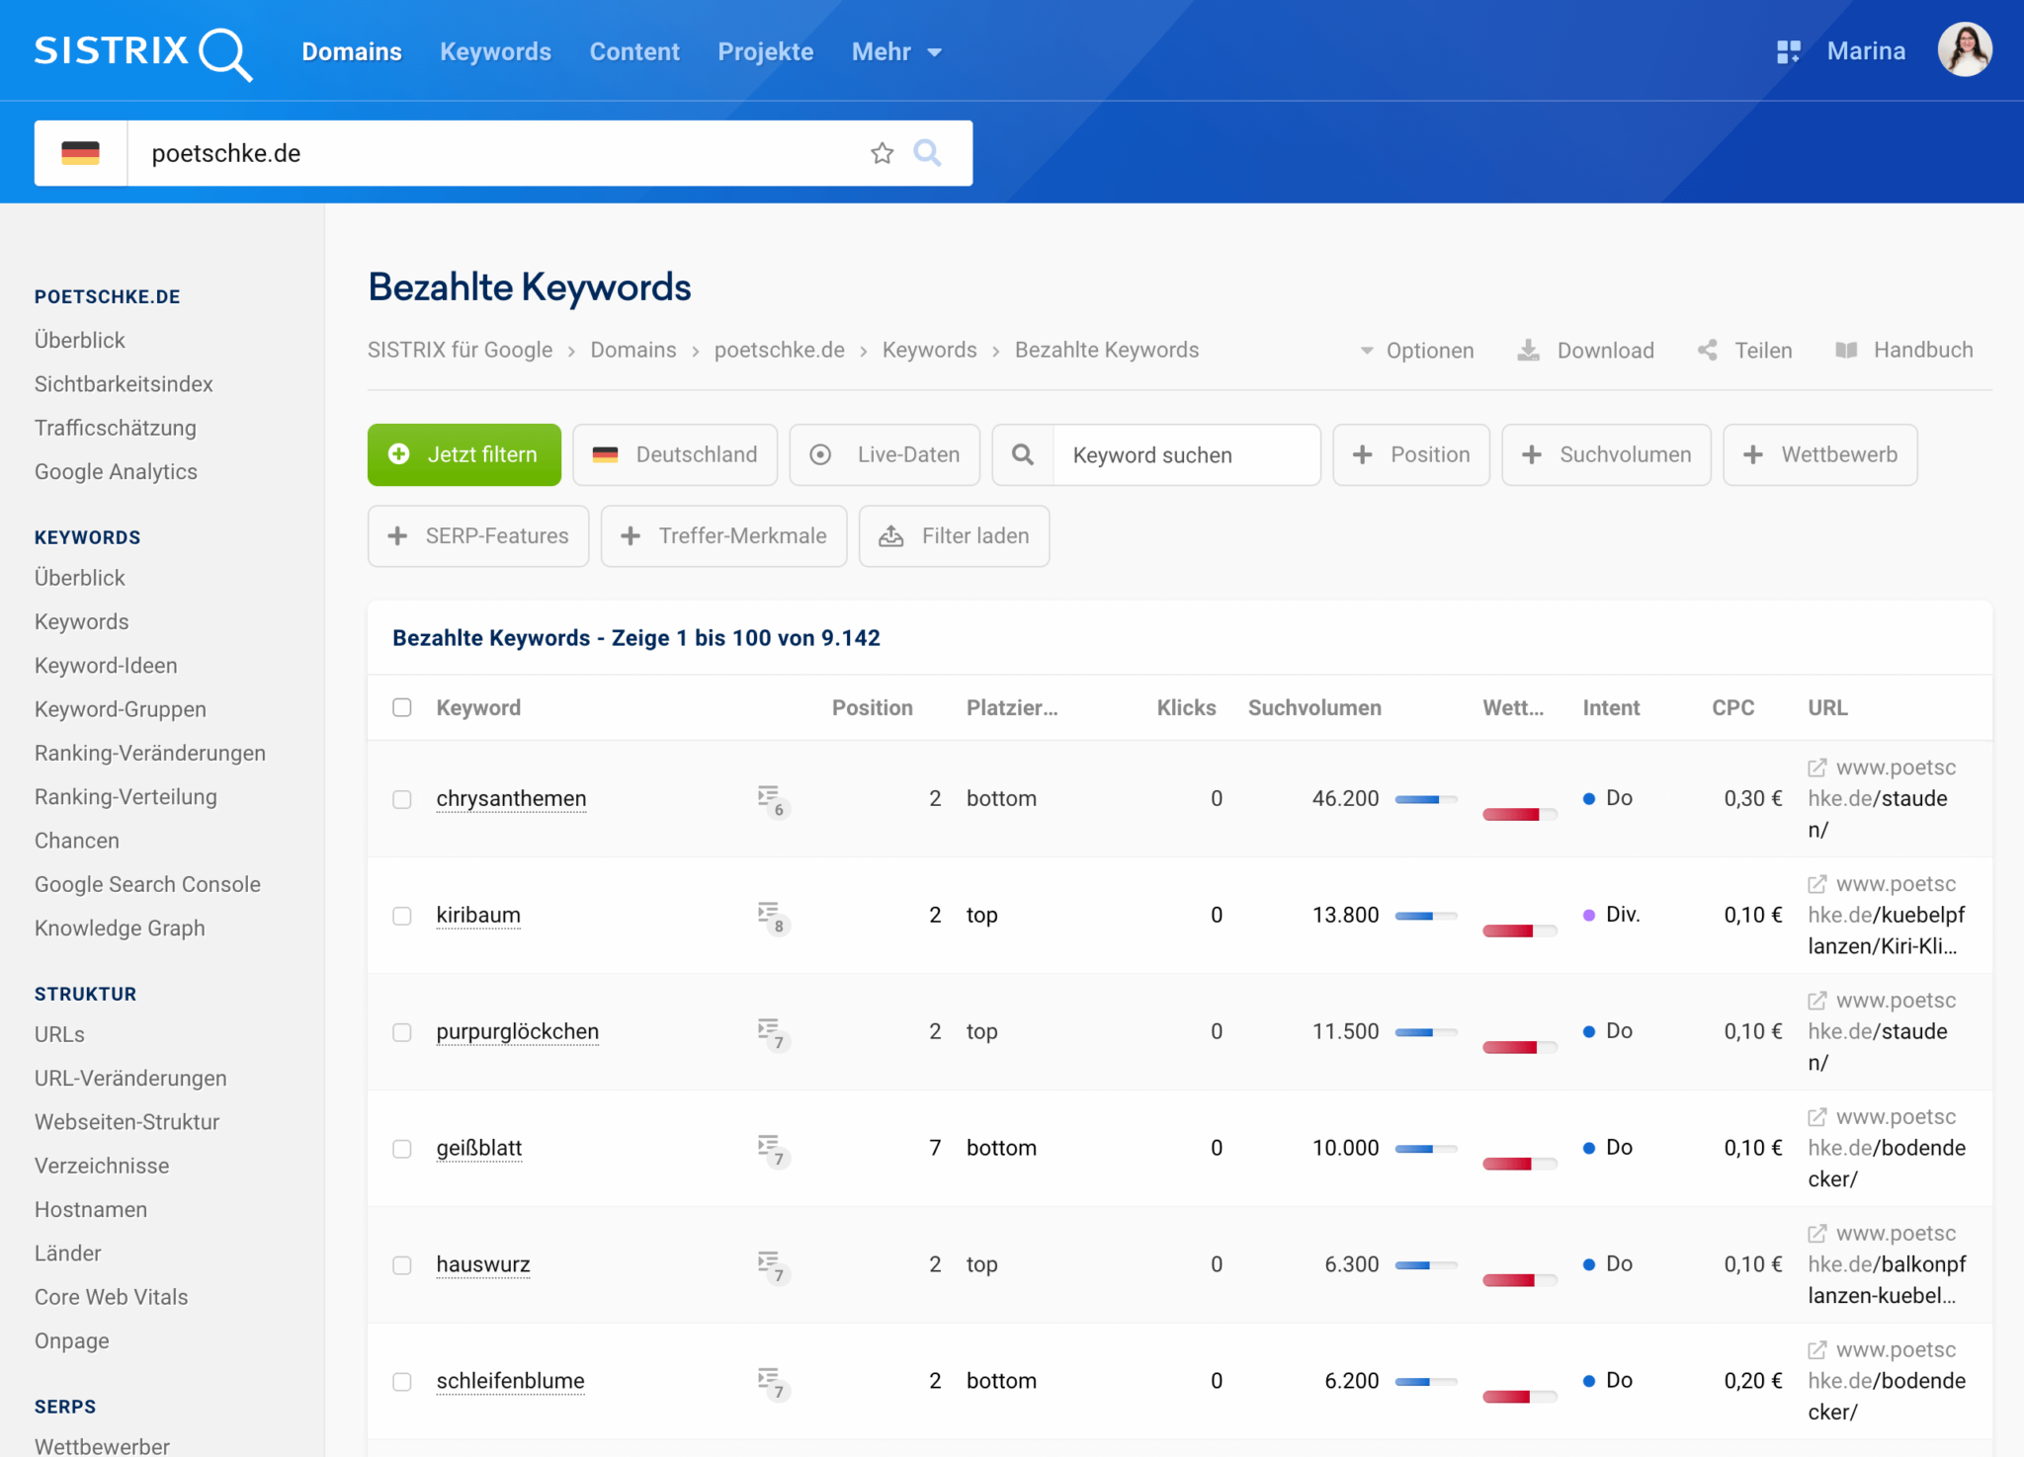The width and height of the screenshot is (2024, 1457).
Task: Click the Download icon above the table
Action: click(1530, 350)
